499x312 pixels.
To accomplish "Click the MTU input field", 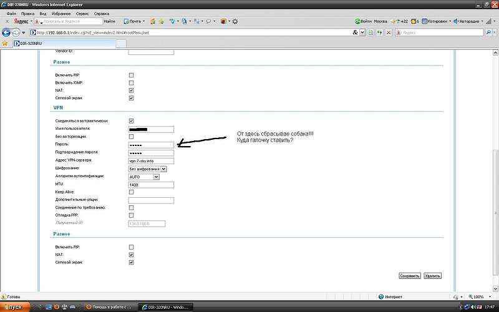I will pos(150,185).
